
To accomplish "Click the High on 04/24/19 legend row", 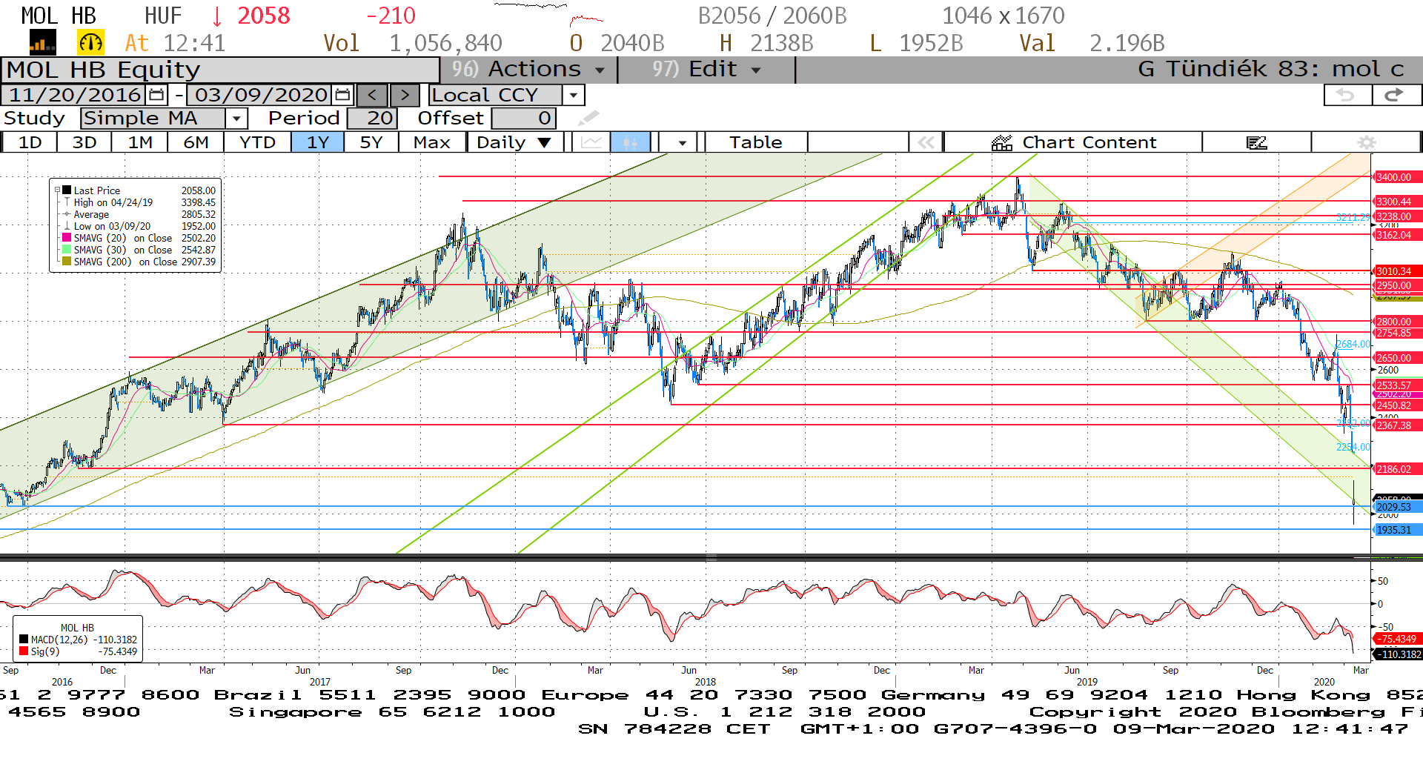I will 139,202.
